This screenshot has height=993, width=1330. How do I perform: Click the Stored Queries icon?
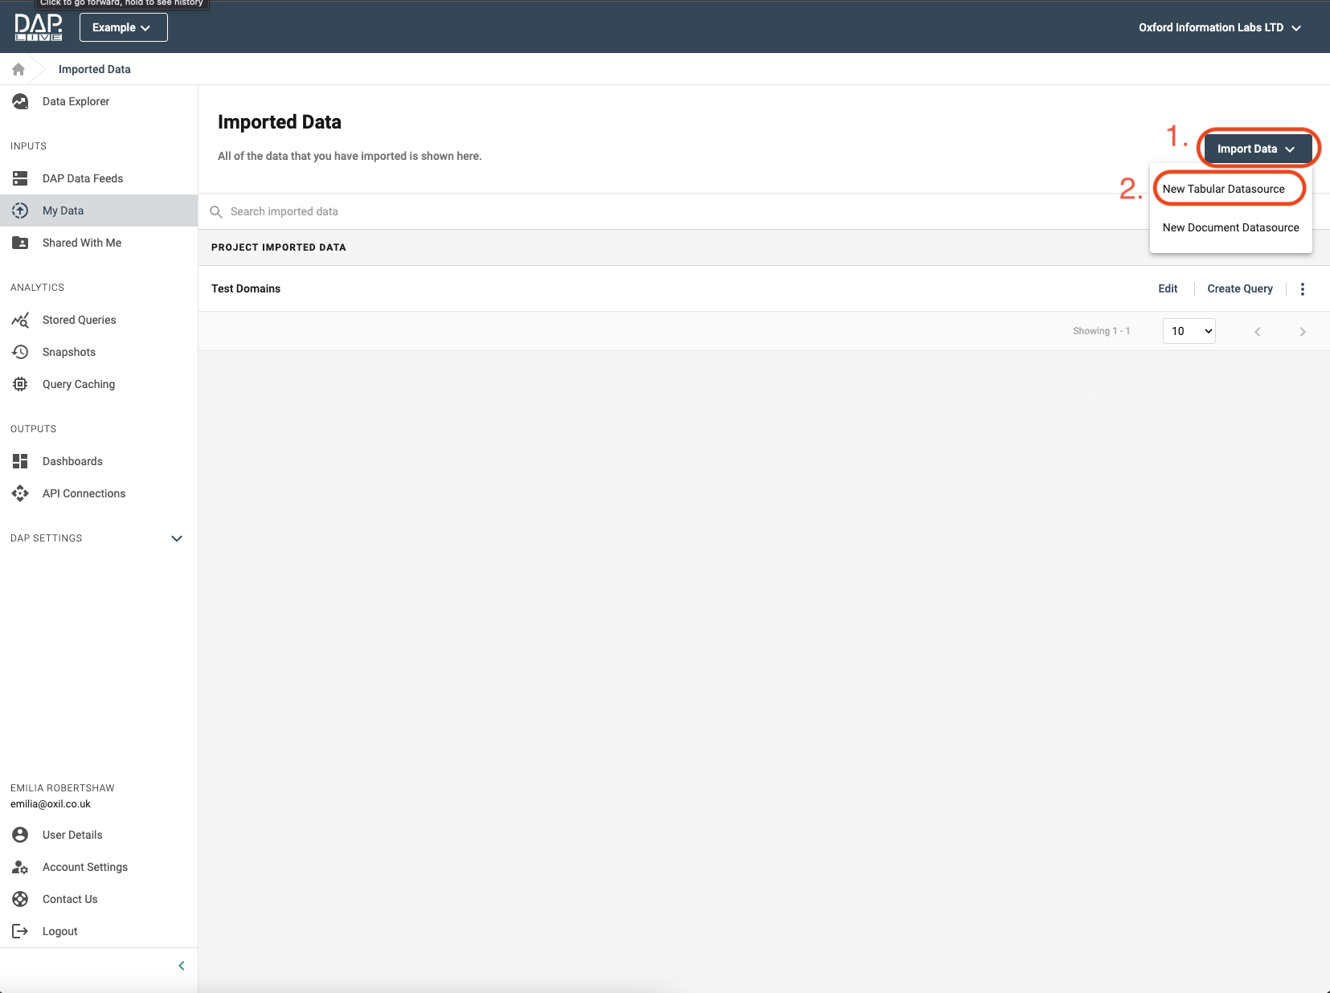click(20, 320)
